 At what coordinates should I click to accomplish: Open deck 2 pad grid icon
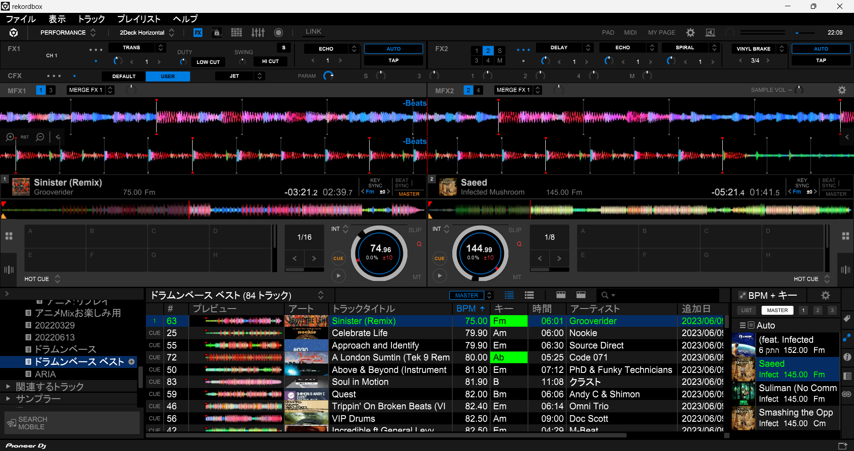pyautogui.click(x=846, y=236)
